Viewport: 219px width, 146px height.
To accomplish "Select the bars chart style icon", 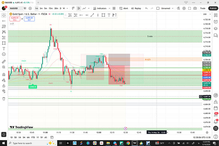I will click(x=73, y=8).
